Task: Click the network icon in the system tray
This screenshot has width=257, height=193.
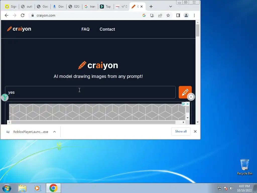Action: coord(219,188)
